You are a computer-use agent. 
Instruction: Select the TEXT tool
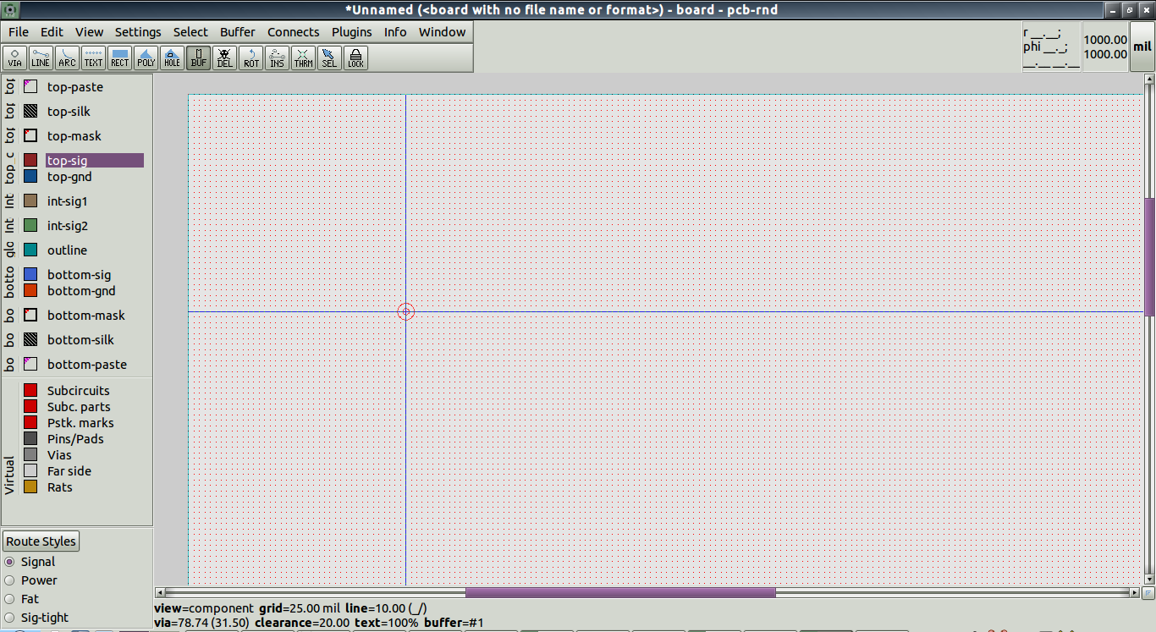[x=93, y=58]
